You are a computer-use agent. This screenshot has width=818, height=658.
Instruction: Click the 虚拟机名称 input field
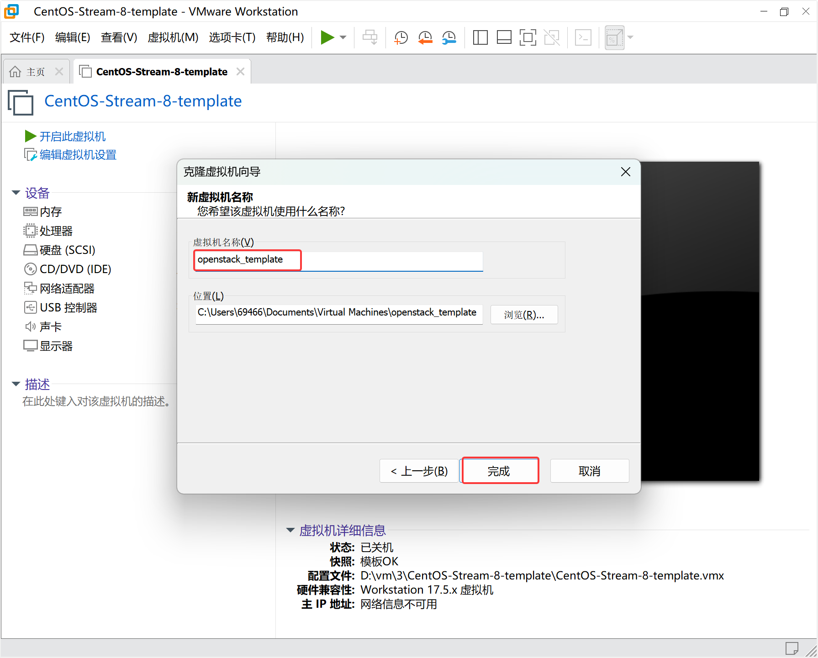[338, 261]
